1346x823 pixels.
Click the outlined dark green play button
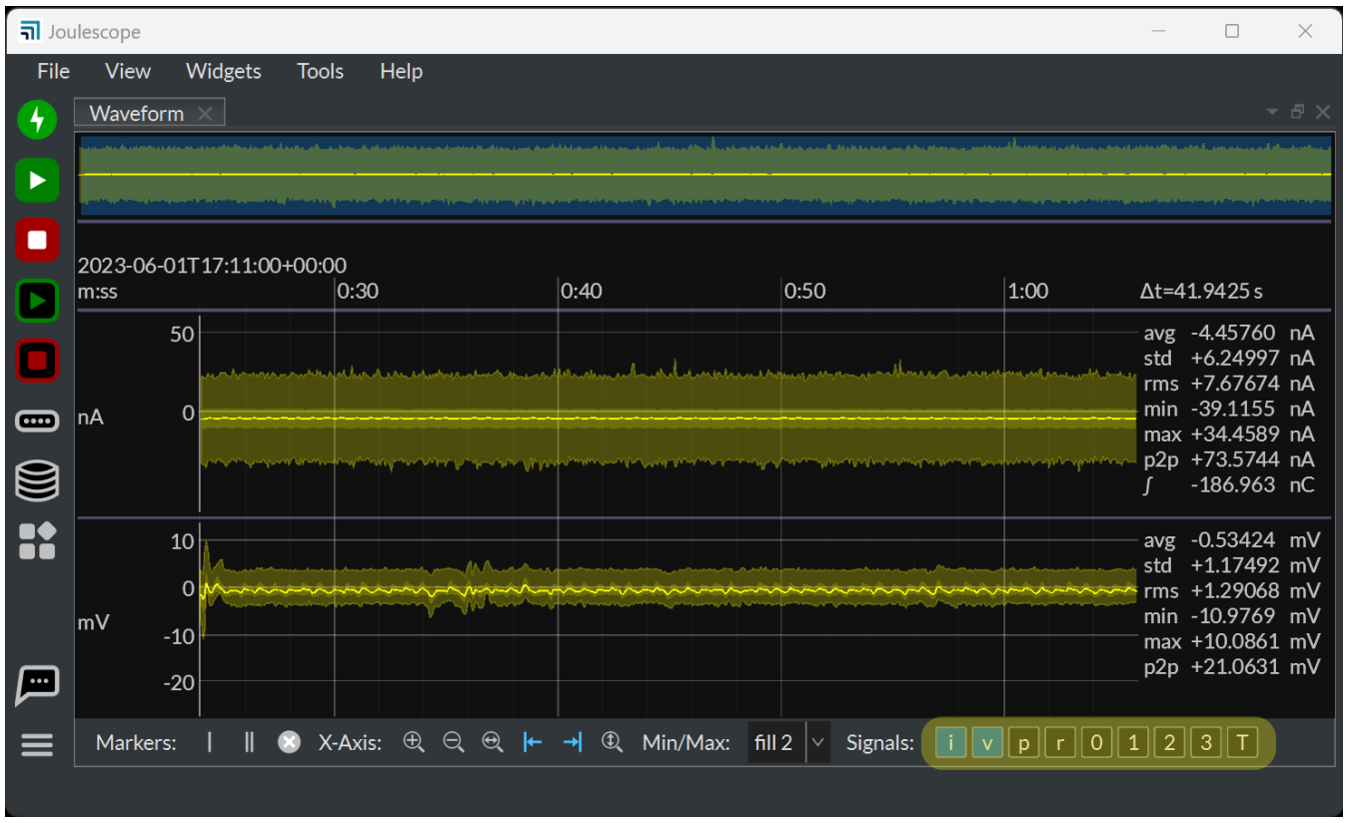point(37,302)
